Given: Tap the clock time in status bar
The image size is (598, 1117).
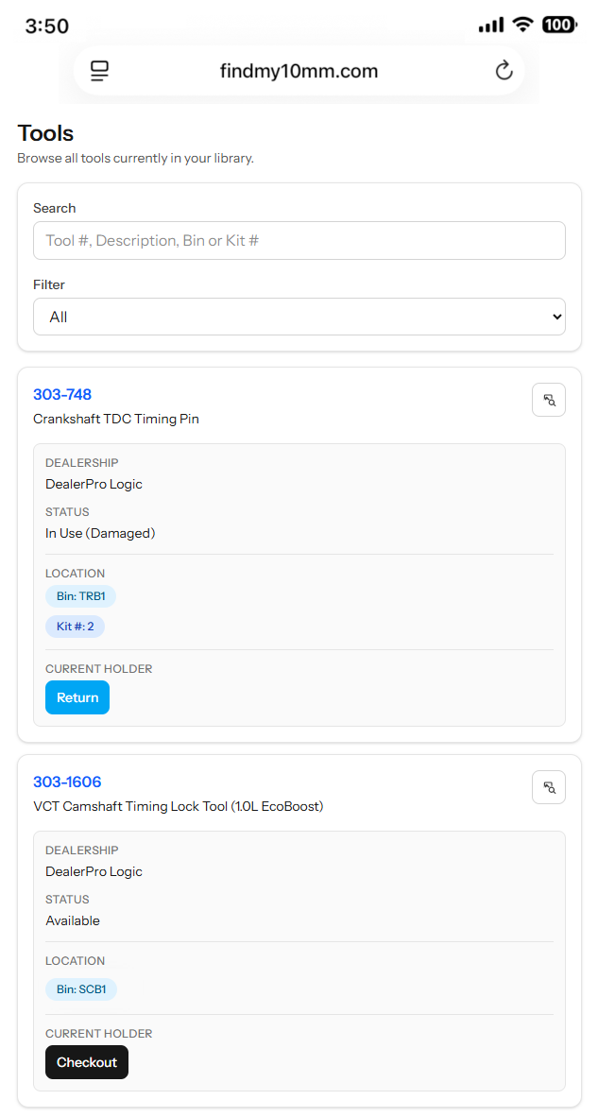Looking at the screenshot, I should pos(47,26).
